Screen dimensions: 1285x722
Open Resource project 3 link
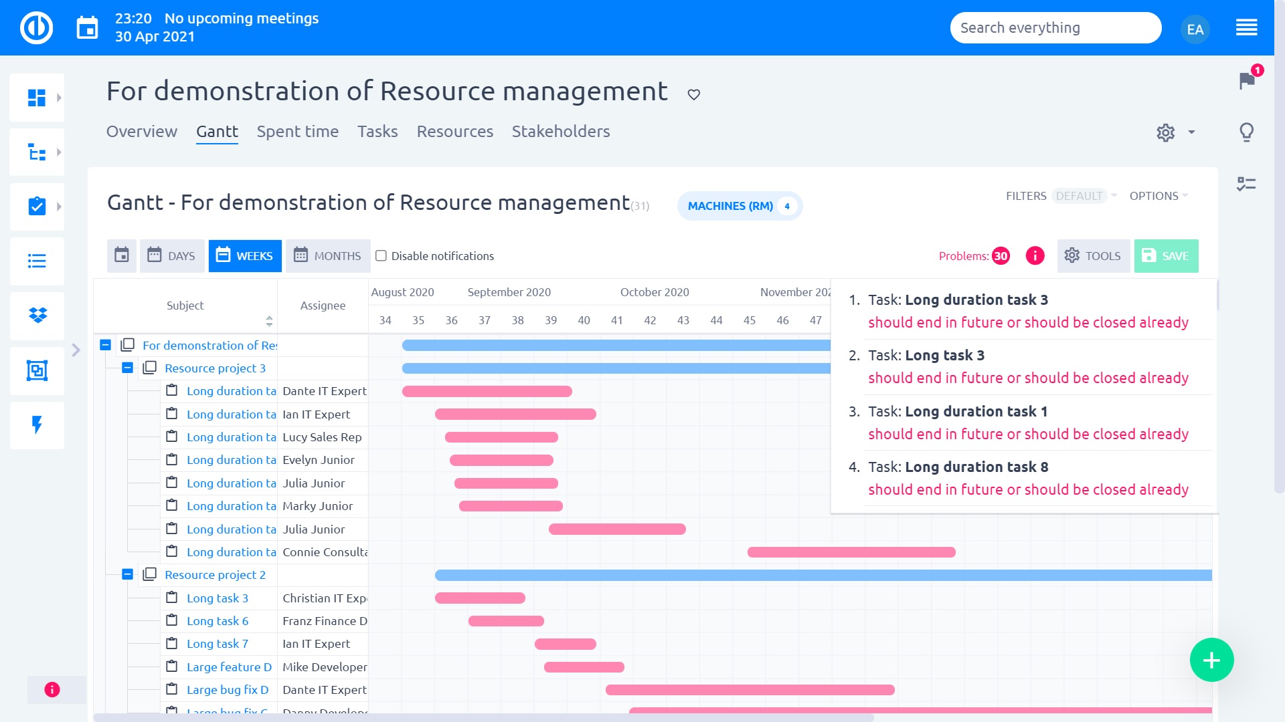point(215,368)
